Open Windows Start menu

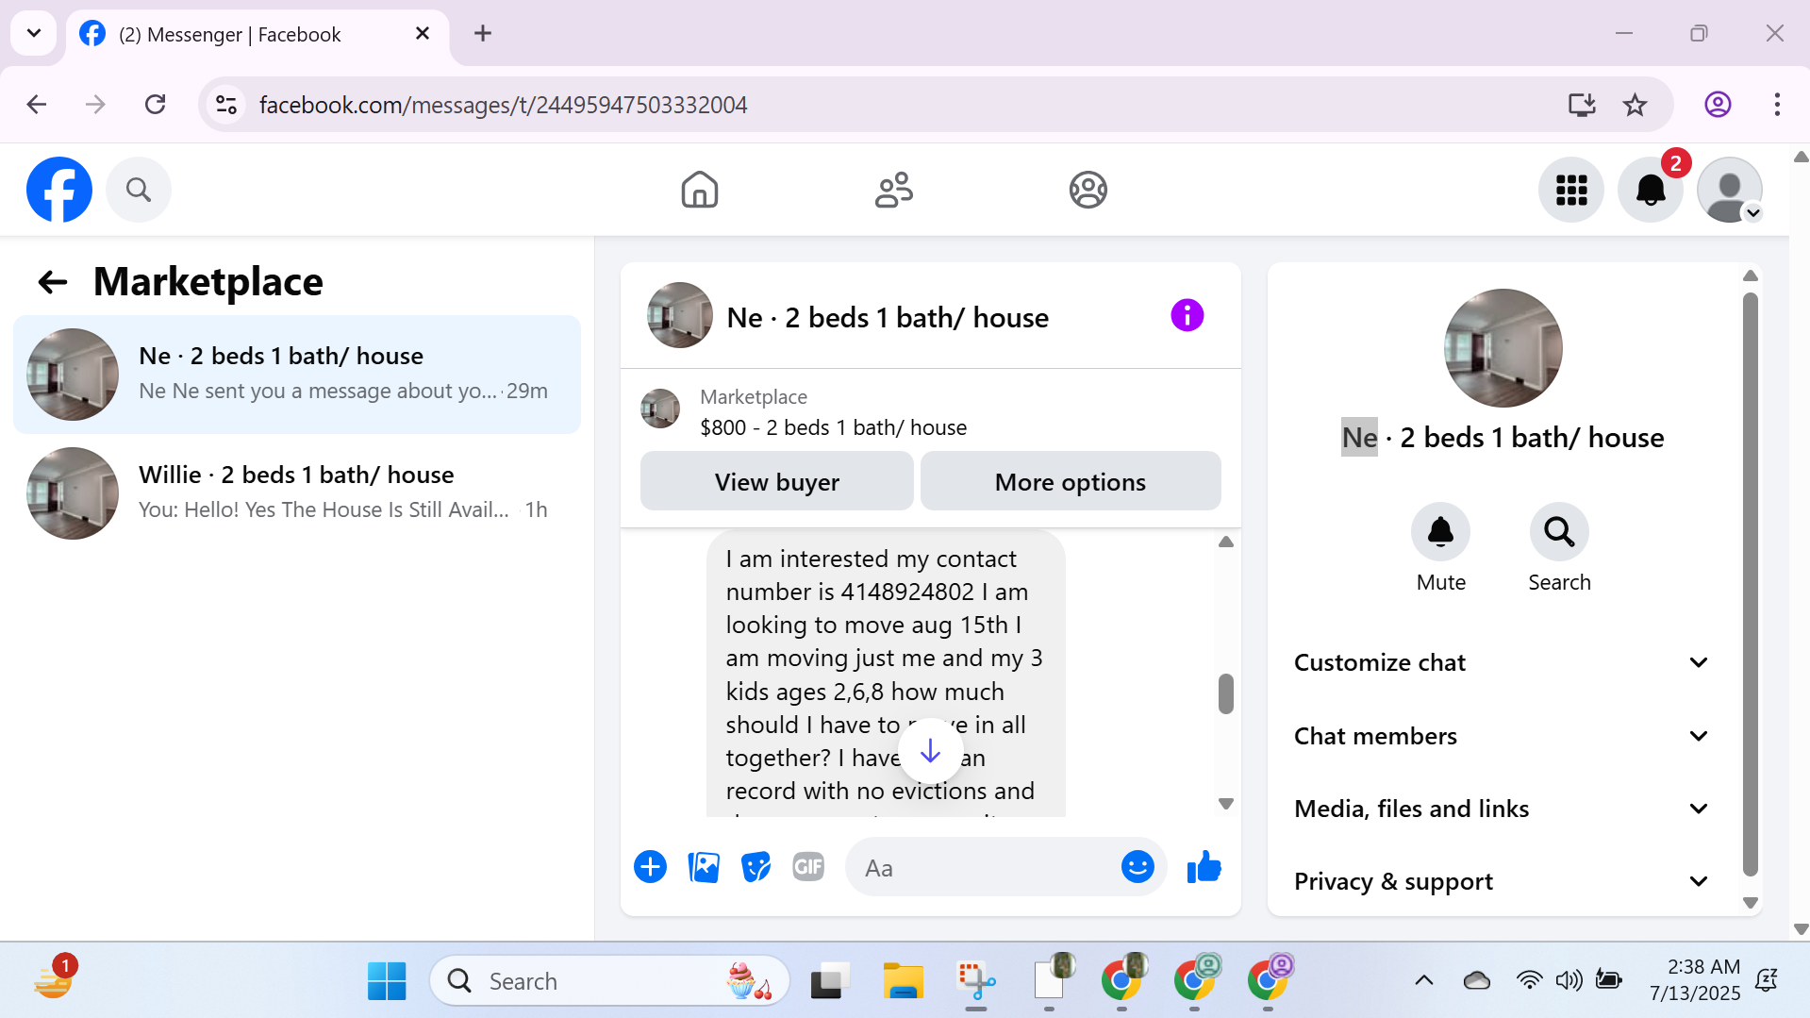(x=387, y=981)
